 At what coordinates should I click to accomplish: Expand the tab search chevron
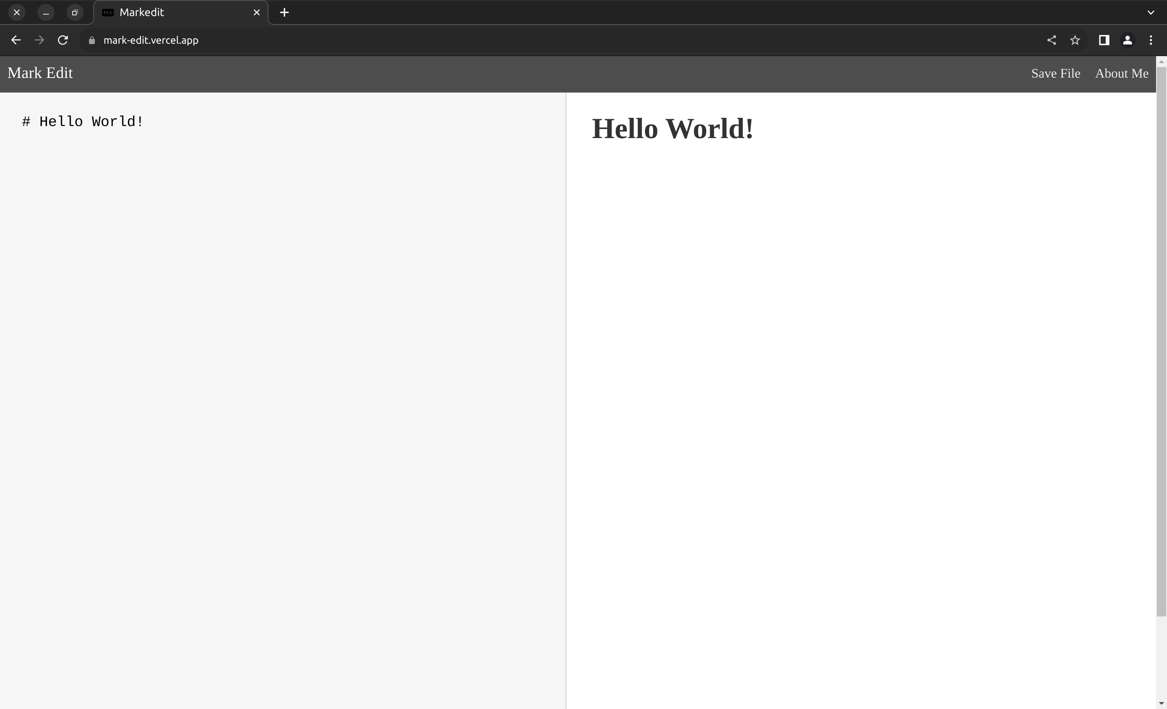(x=1151, y=13)
